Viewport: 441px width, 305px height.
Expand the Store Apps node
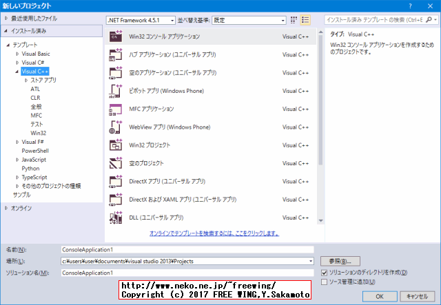coord(26,81)
